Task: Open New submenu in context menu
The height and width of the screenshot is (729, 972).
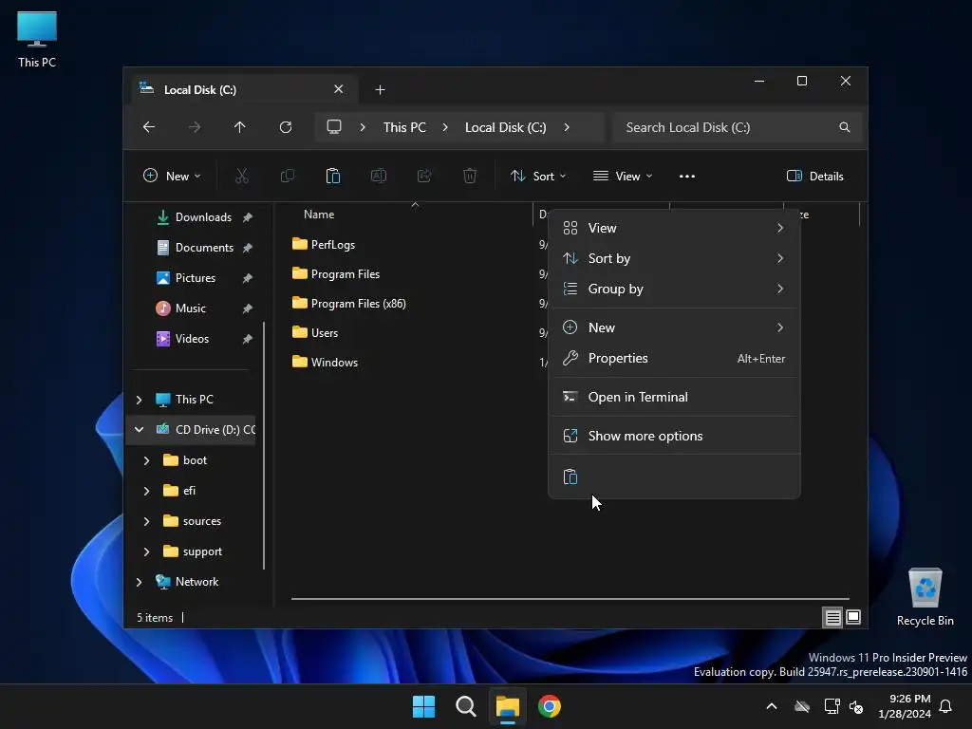Action: point(674,327)
